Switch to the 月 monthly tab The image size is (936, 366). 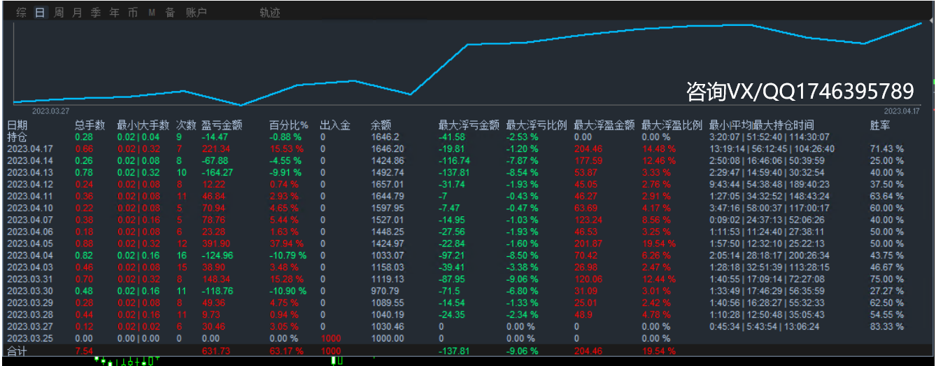[77, 13]
